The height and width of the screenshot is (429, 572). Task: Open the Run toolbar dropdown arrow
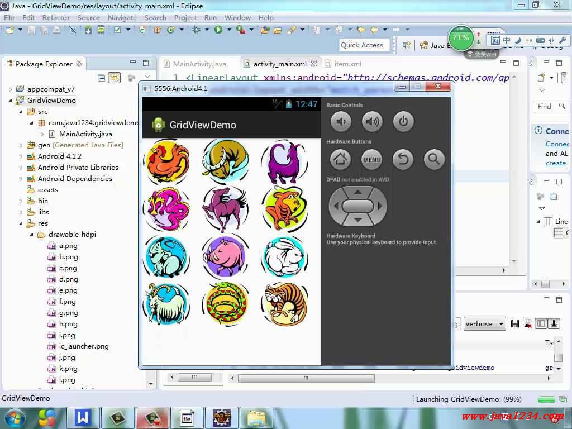point(229,30)
